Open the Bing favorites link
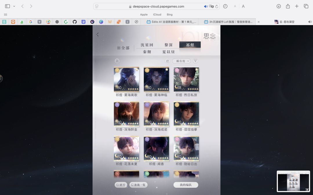The image size is (313, 195). pyautogui.click(x=170, y=14)
